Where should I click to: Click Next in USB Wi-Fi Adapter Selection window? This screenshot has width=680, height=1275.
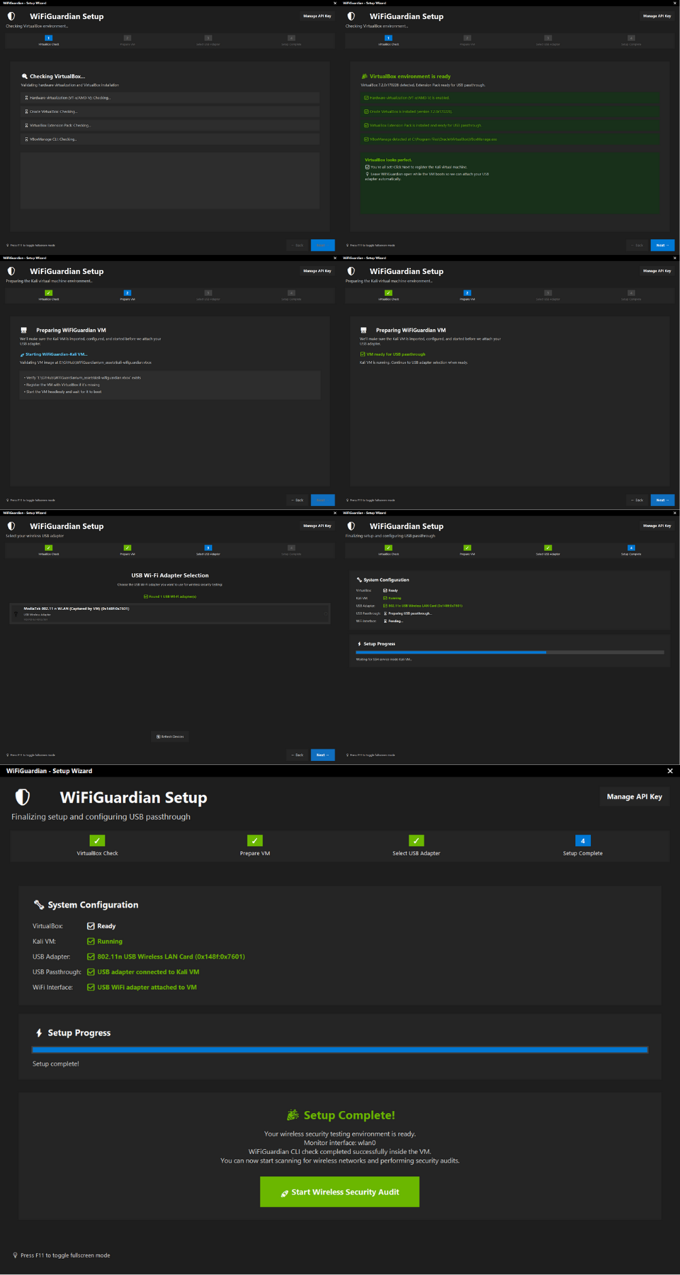(322, 755)
